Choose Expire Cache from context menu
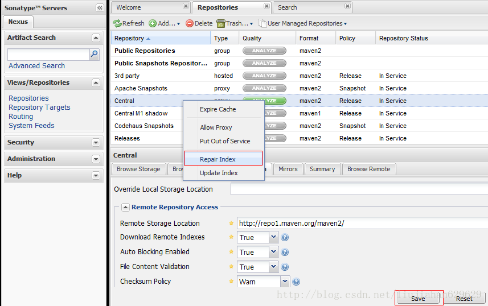The width and height of the screenshot is (488, 306). click(x=223, y=109)
